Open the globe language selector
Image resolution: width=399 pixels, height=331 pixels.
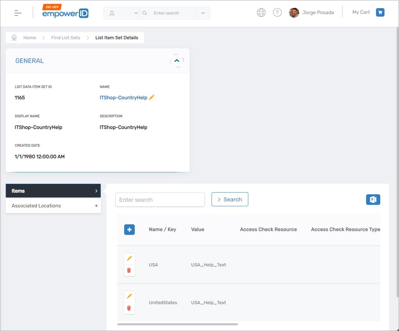click(261, 13)
